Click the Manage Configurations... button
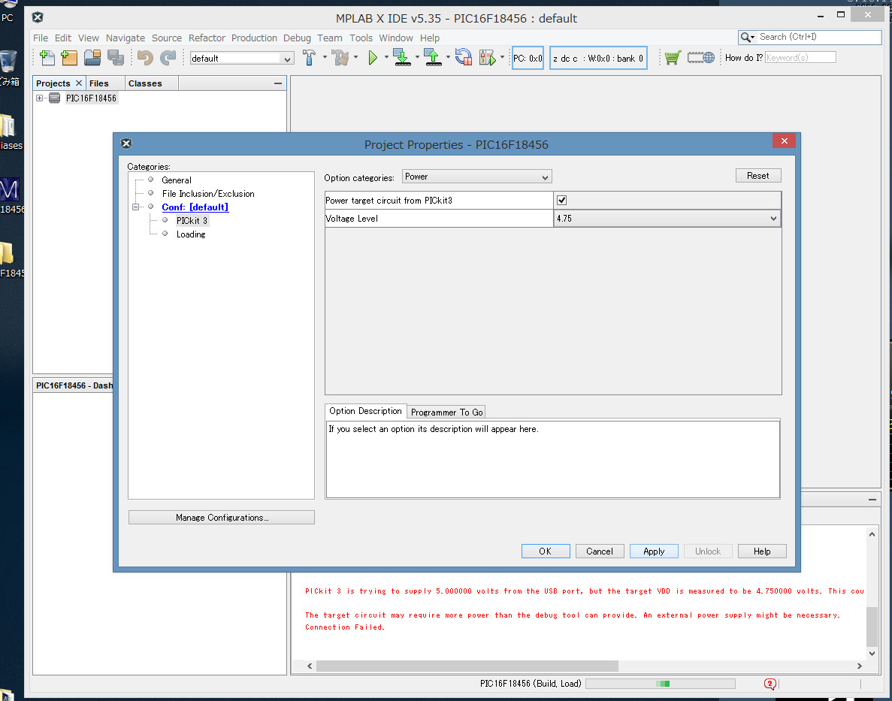The height and width of the screenshot is (701, 892). click(221, 517)
